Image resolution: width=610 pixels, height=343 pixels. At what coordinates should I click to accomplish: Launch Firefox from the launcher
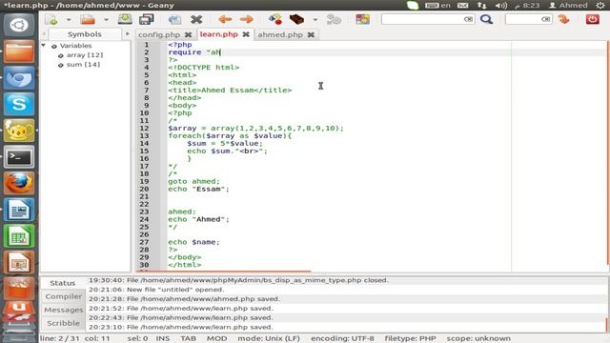point(19,183)
